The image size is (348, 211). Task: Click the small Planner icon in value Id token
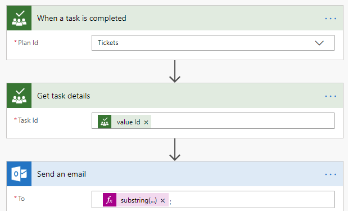[105, 122]
